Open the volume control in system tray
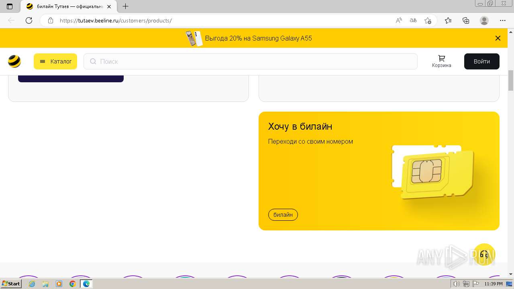Screen dimensions: 514x289 [457, 284]
